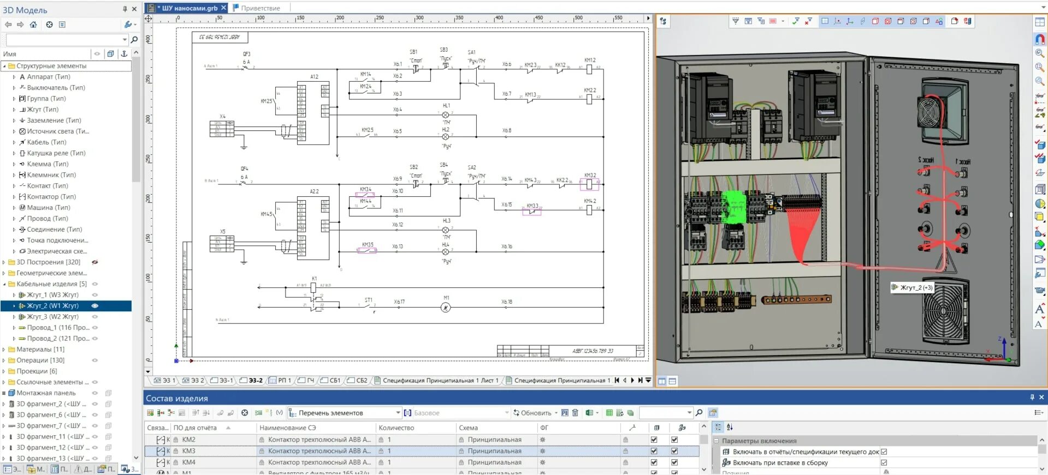The width and height of the screenshot is (1048, 475).
Task: Select the РП 1 sheet tab
Action: click(x=281, y=381)
